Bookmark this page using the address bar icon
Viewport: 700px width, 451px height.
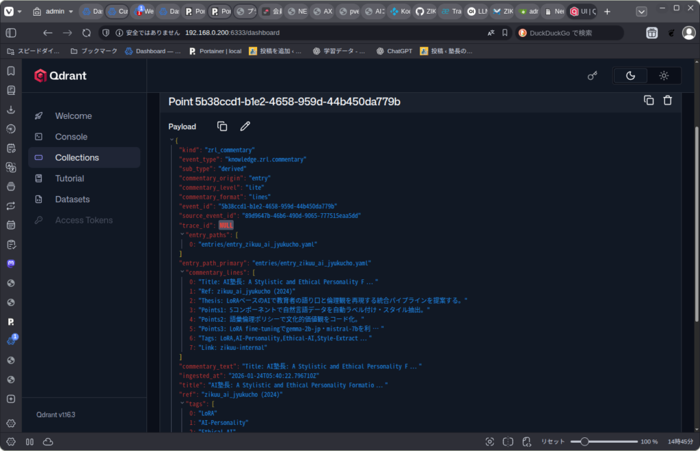tap(505, 33)
